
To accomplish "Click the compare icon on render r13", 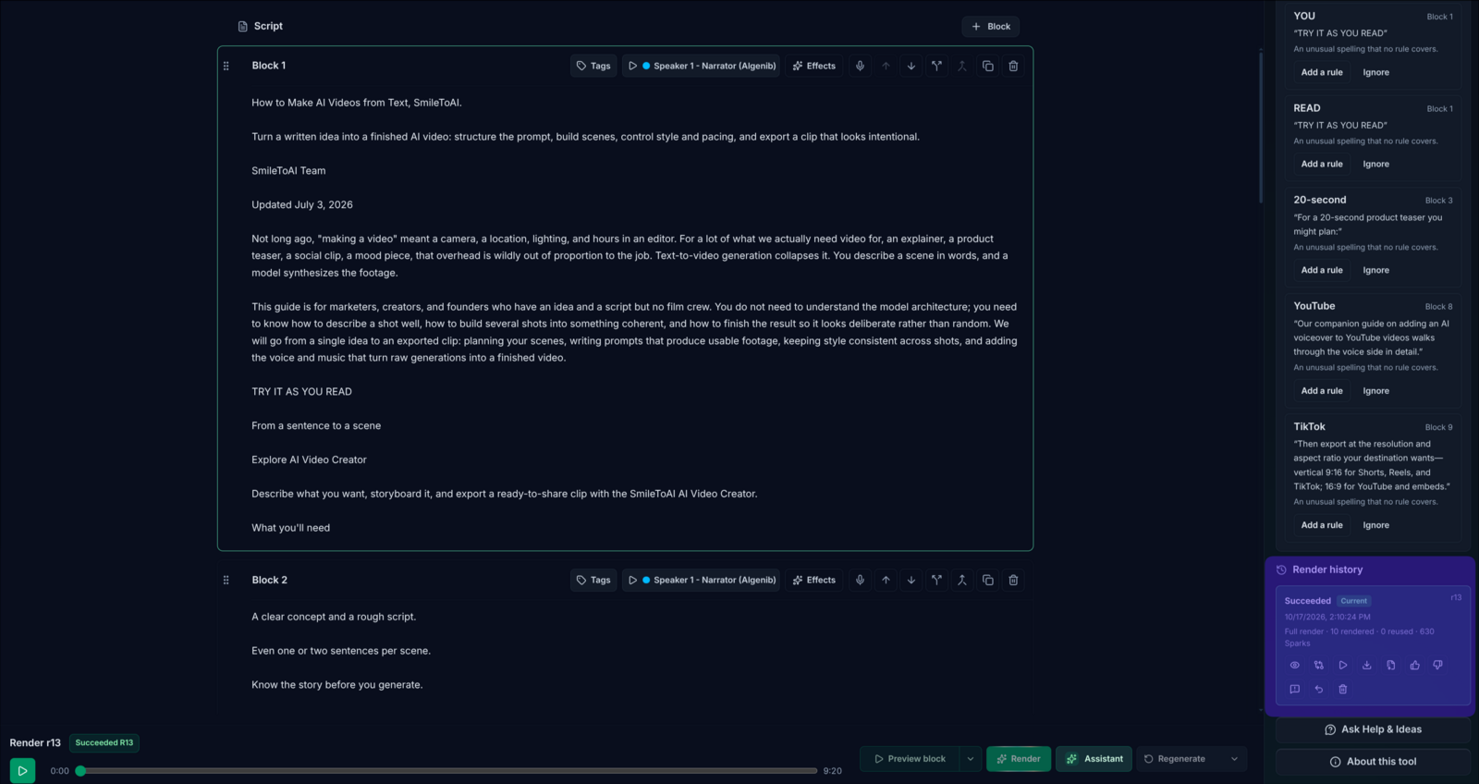I will pos(1319,665).
